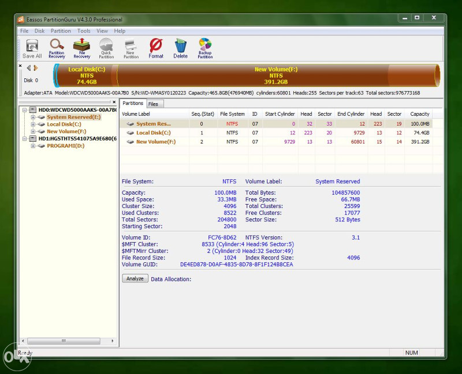Click the PartitionGuru title bar app icon
This screenshot has height=374, width=462.
[x=21, y=20]
